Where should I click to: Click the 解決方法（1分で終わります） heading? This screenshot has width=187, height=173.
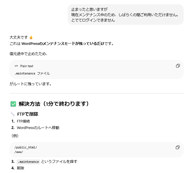coord(54,104)
